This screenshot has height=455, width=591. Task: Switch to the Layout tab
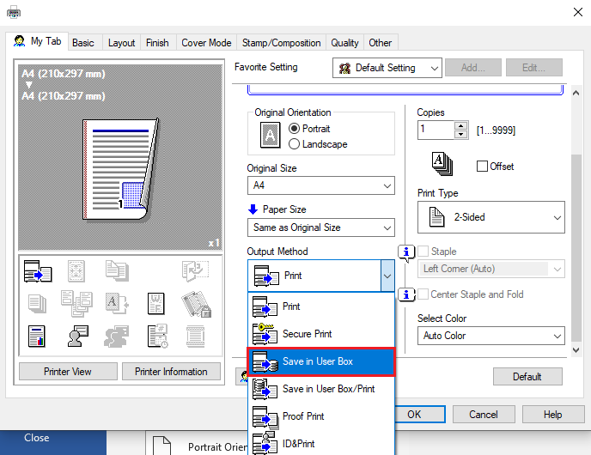tap(121, 43)
